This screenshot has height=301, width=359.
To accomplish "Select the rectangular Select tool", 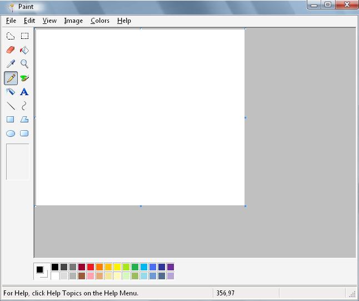I will [x=24, y=36].
